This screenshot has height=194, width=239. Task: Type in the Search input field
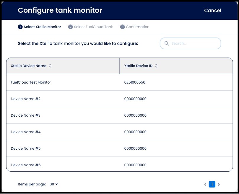(x=194, y=43)
